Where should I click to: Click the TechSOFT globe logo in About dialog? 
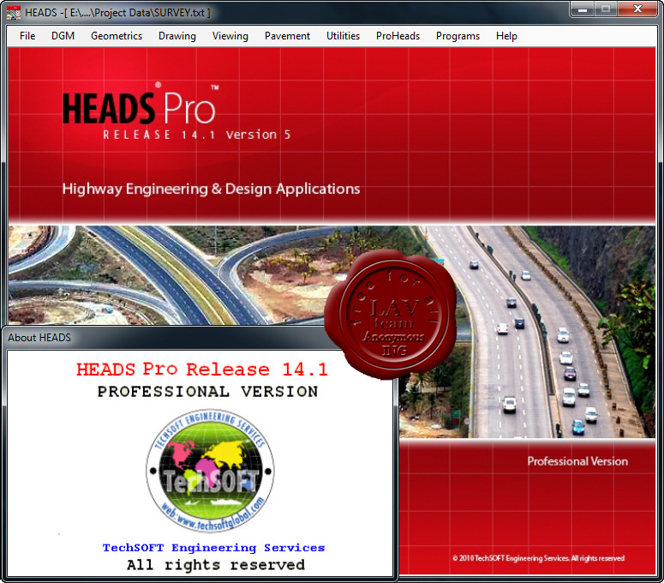210,471
